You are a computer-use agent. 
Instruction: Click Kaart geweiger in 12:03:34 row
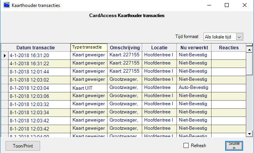(89, 113)
